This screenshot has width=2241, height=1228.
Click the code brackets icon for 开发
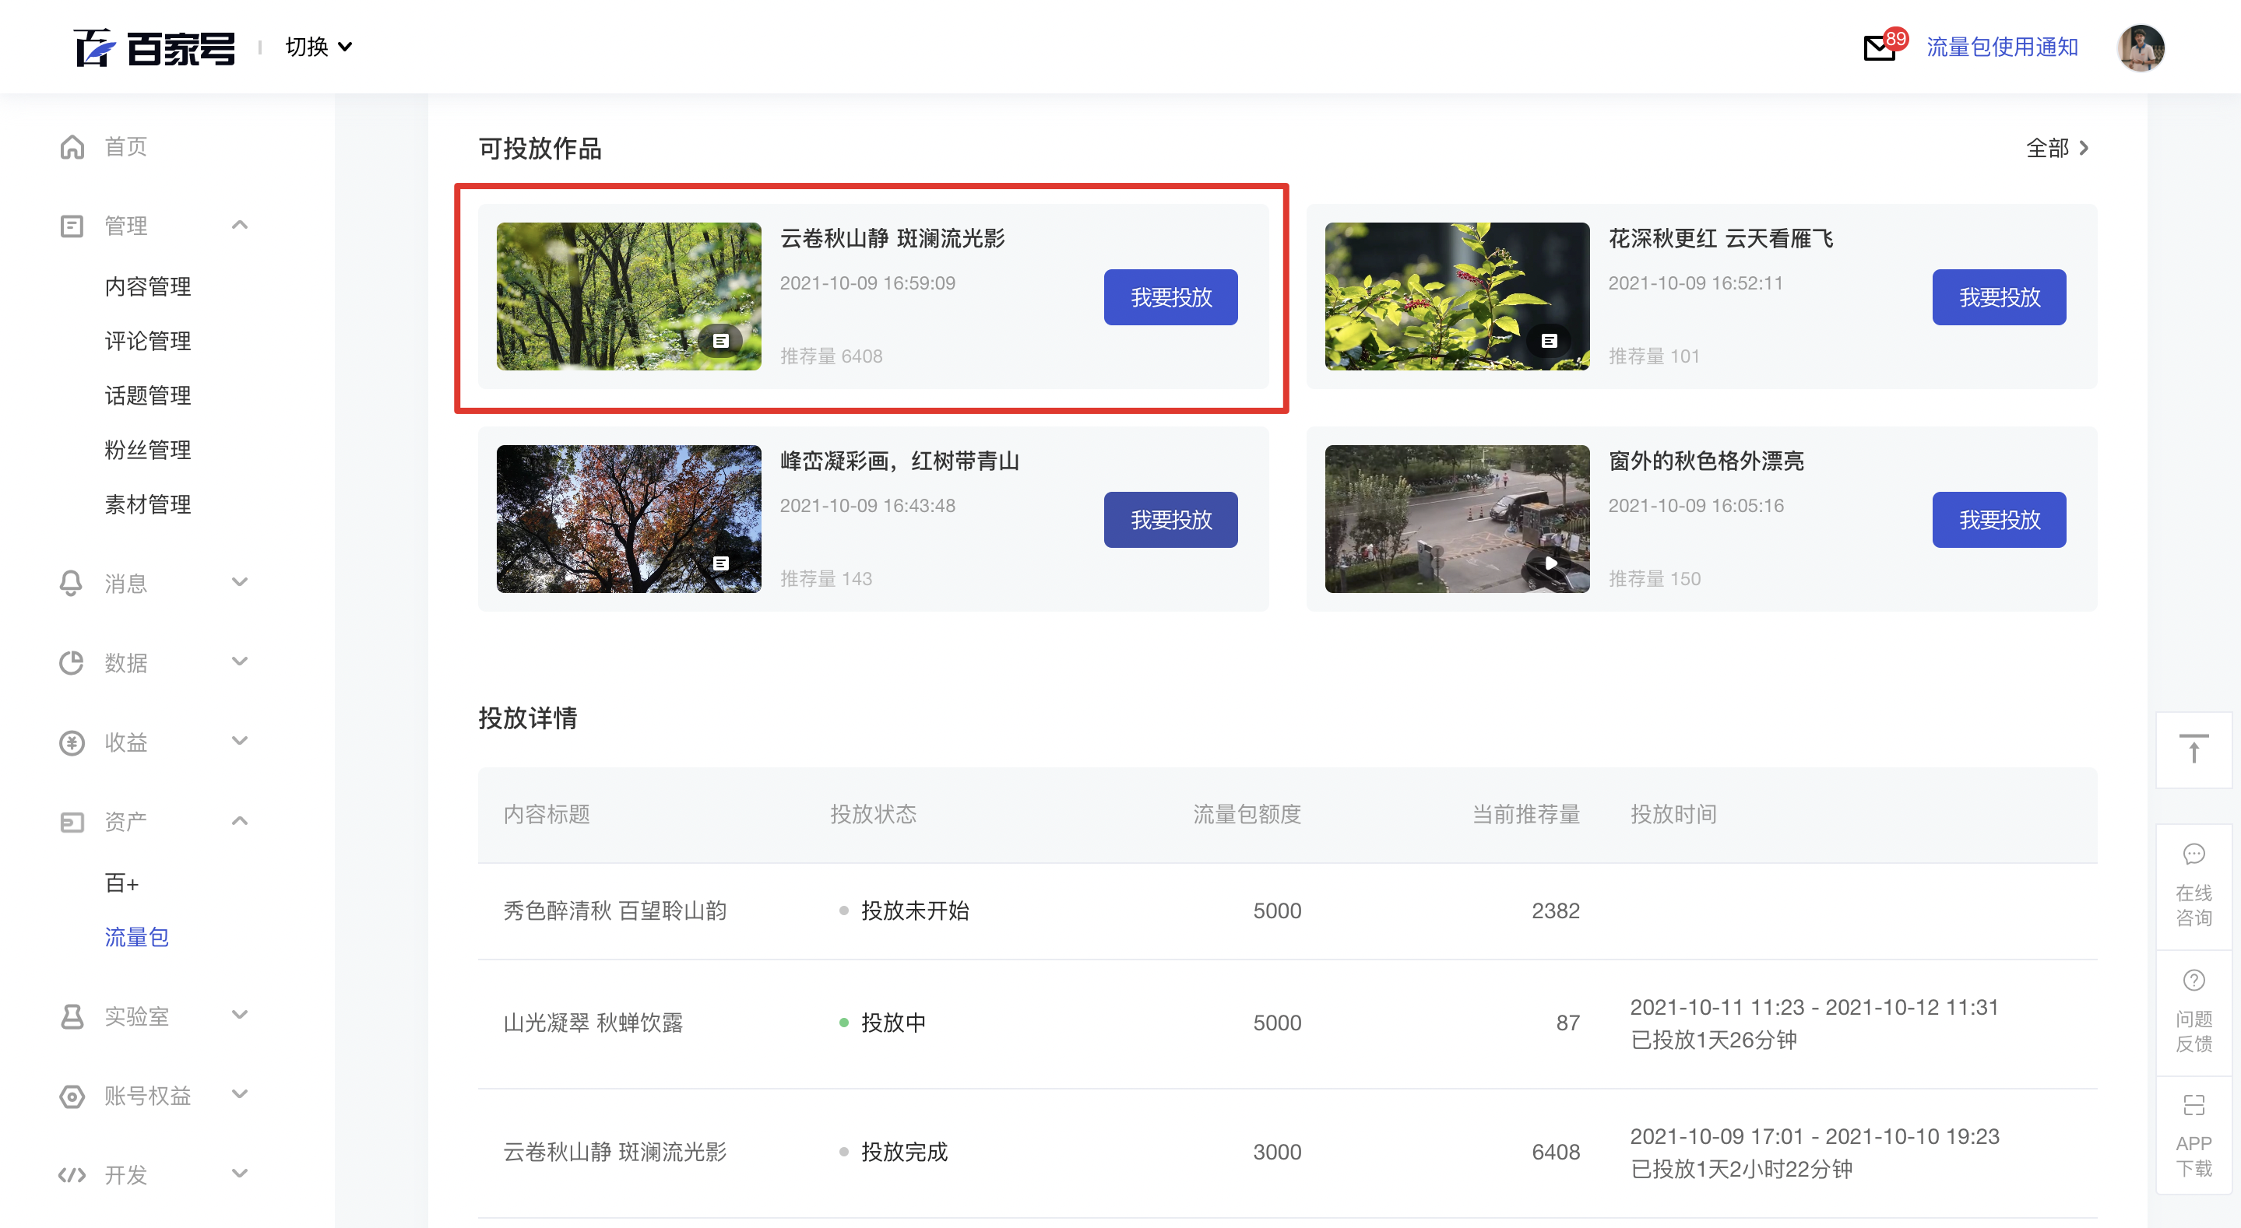72,1175
